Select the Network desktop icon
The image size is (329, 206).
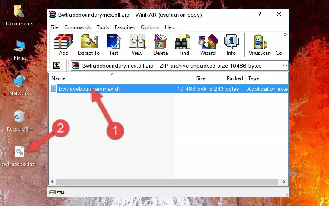coord(19,86)
